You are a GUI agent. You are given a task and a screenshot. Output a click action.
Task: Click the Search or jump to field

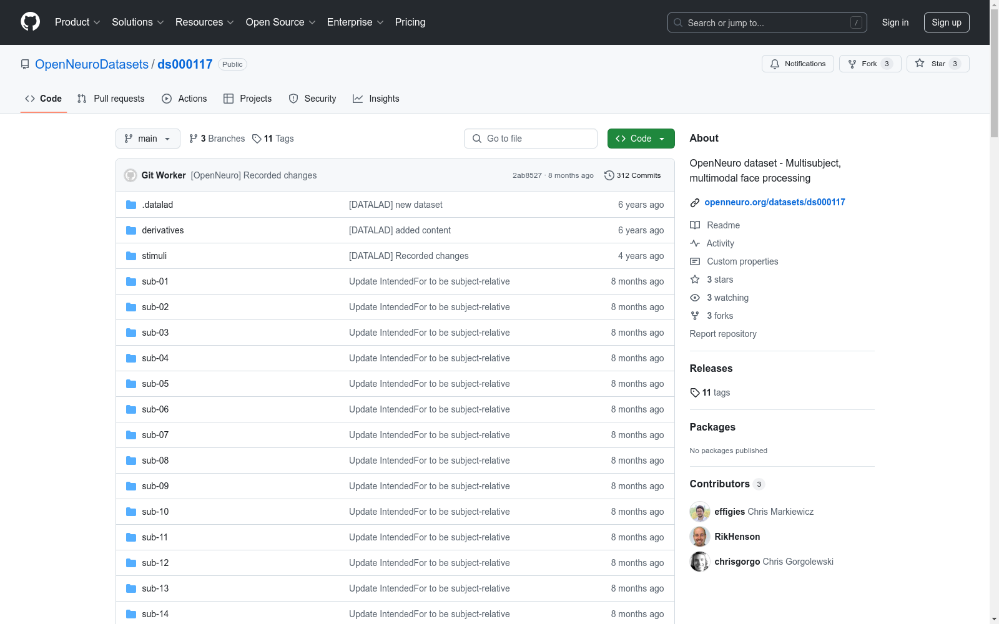[767, 22]
